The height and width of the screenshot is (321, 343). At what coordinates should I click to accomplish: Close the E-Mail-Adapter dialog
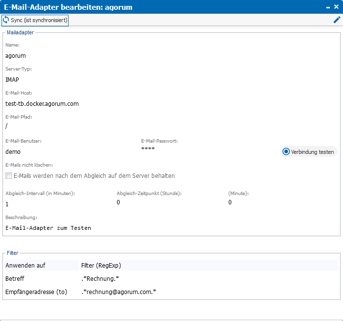pyautogui.click(x=337, y=7)
